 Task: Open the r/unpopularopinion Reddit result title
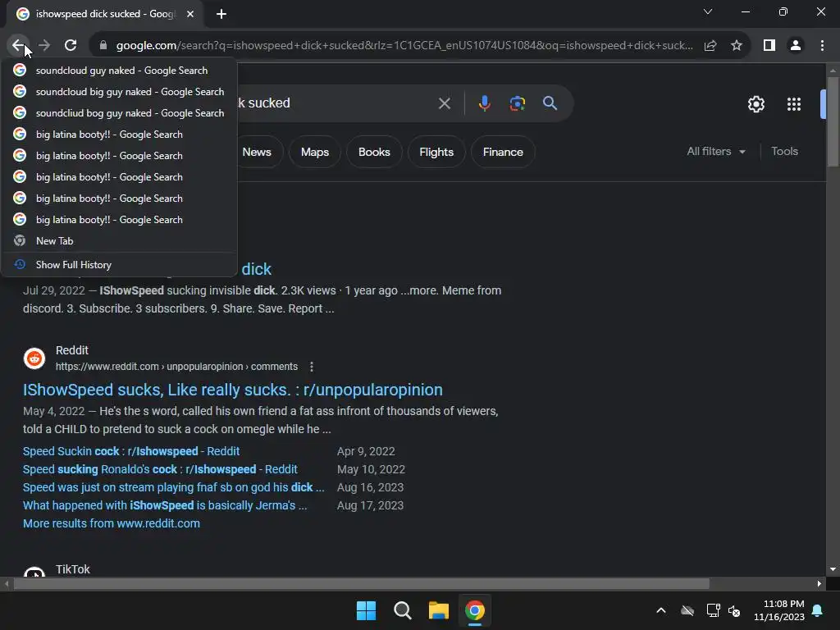[x=232, y=390]
